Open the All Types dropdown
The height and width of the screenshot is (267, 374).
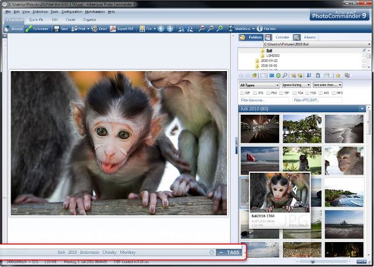click(x=258, y=84)
